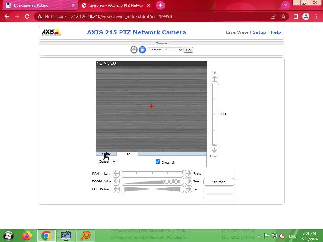Open the Windows Start menu

9,236
